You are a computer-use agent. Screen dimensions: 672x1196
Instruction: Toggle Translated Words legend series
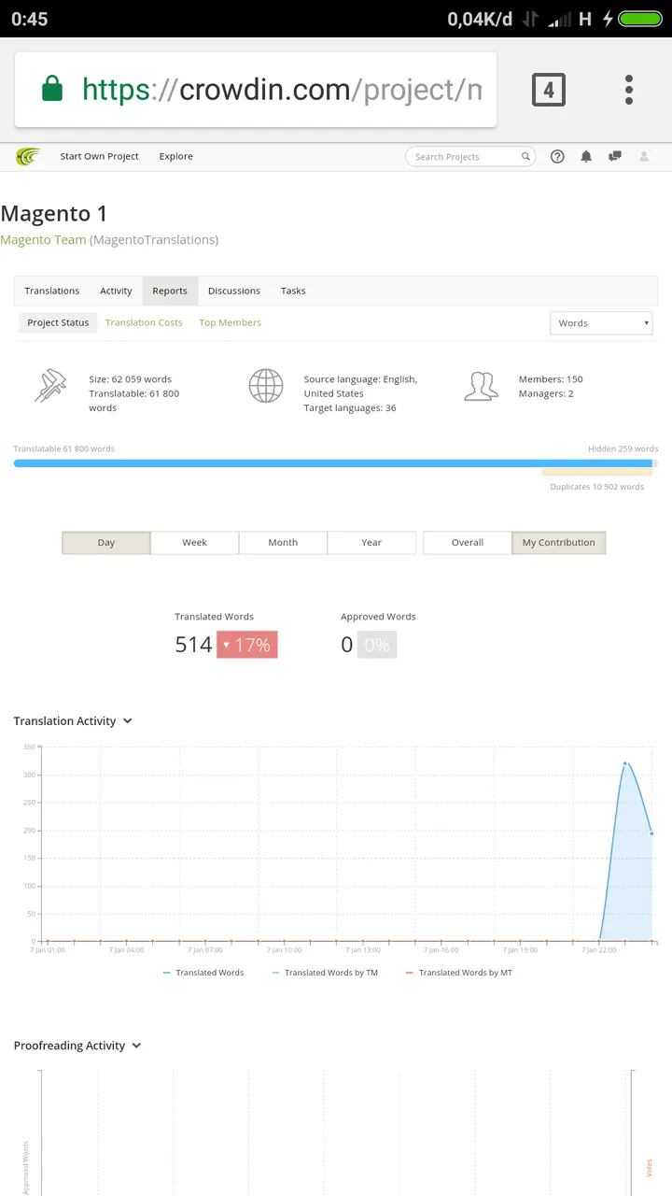click(x=203, y=973)
